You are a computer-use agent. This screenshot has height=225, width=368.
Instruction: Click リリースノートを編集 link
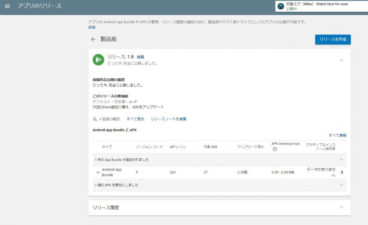pyautogui.click(x=169, y=119)
